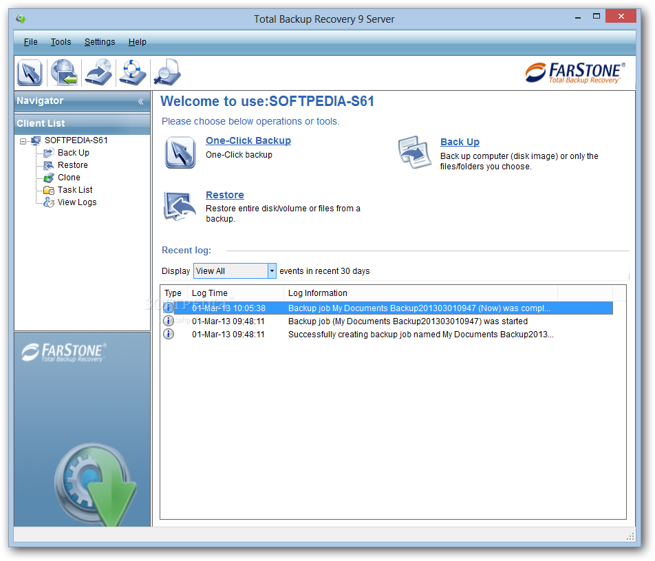Select SOFTPEDIA-S61 in Client List
Screen dimensions: 655x561
(x=76, y=140)
